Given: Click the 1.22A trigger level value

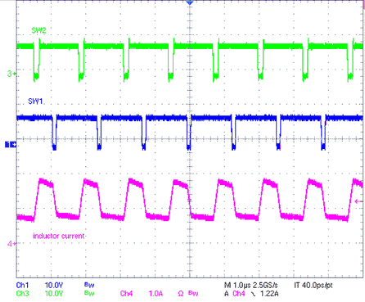Looking at the screenshot, I should point(269,294).
